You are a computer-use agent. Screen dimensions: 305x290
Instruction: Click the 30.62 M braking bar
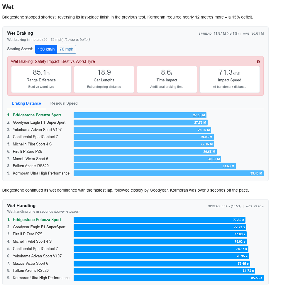[148, 159]
